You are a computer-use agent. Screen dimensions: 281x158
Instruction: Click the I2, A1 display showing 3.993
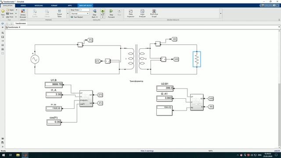pos(164,98)
